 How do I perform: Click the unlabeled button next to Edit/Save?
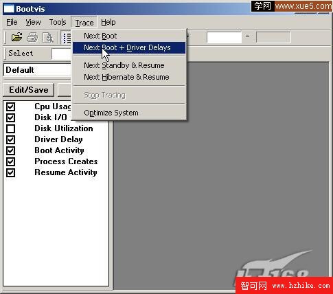pos(65,90)
